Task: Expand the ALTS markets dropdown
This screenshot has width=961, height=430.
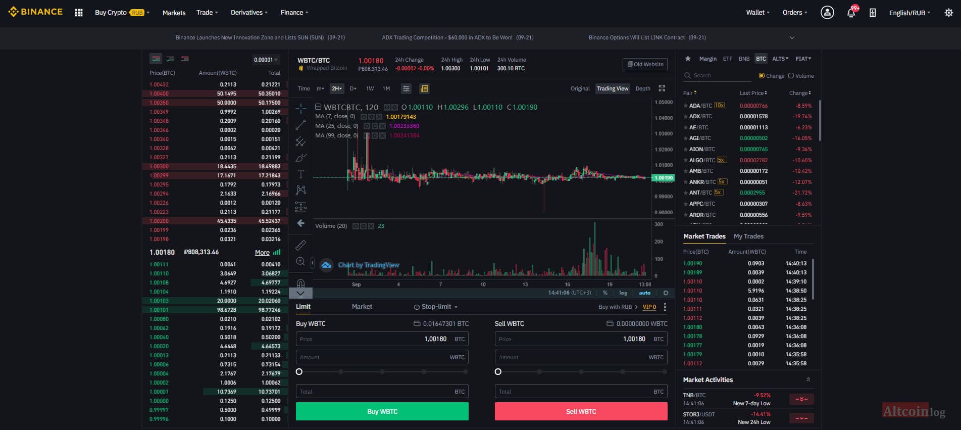Action: pos(780,59)
